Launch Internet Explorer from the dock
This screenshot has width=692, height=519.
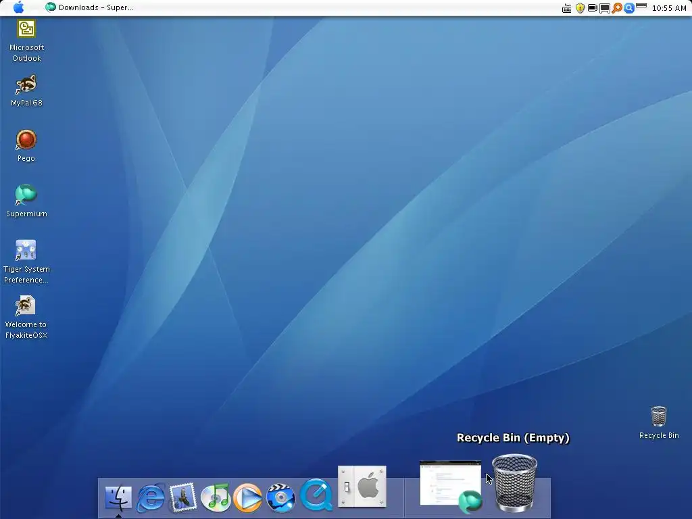(151, 497)
